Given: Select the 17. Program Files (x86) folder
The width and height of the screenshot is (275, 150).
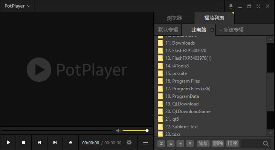Looking at the screenshot, I should click(x=211, y=89).
